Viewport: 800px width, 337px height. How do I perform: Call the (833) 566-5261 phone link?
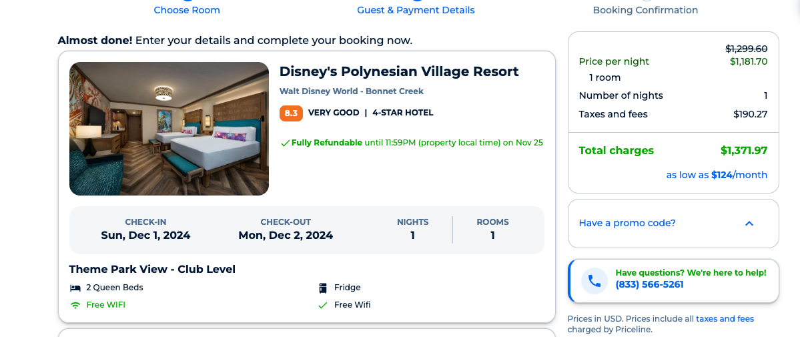pos(649,285)
